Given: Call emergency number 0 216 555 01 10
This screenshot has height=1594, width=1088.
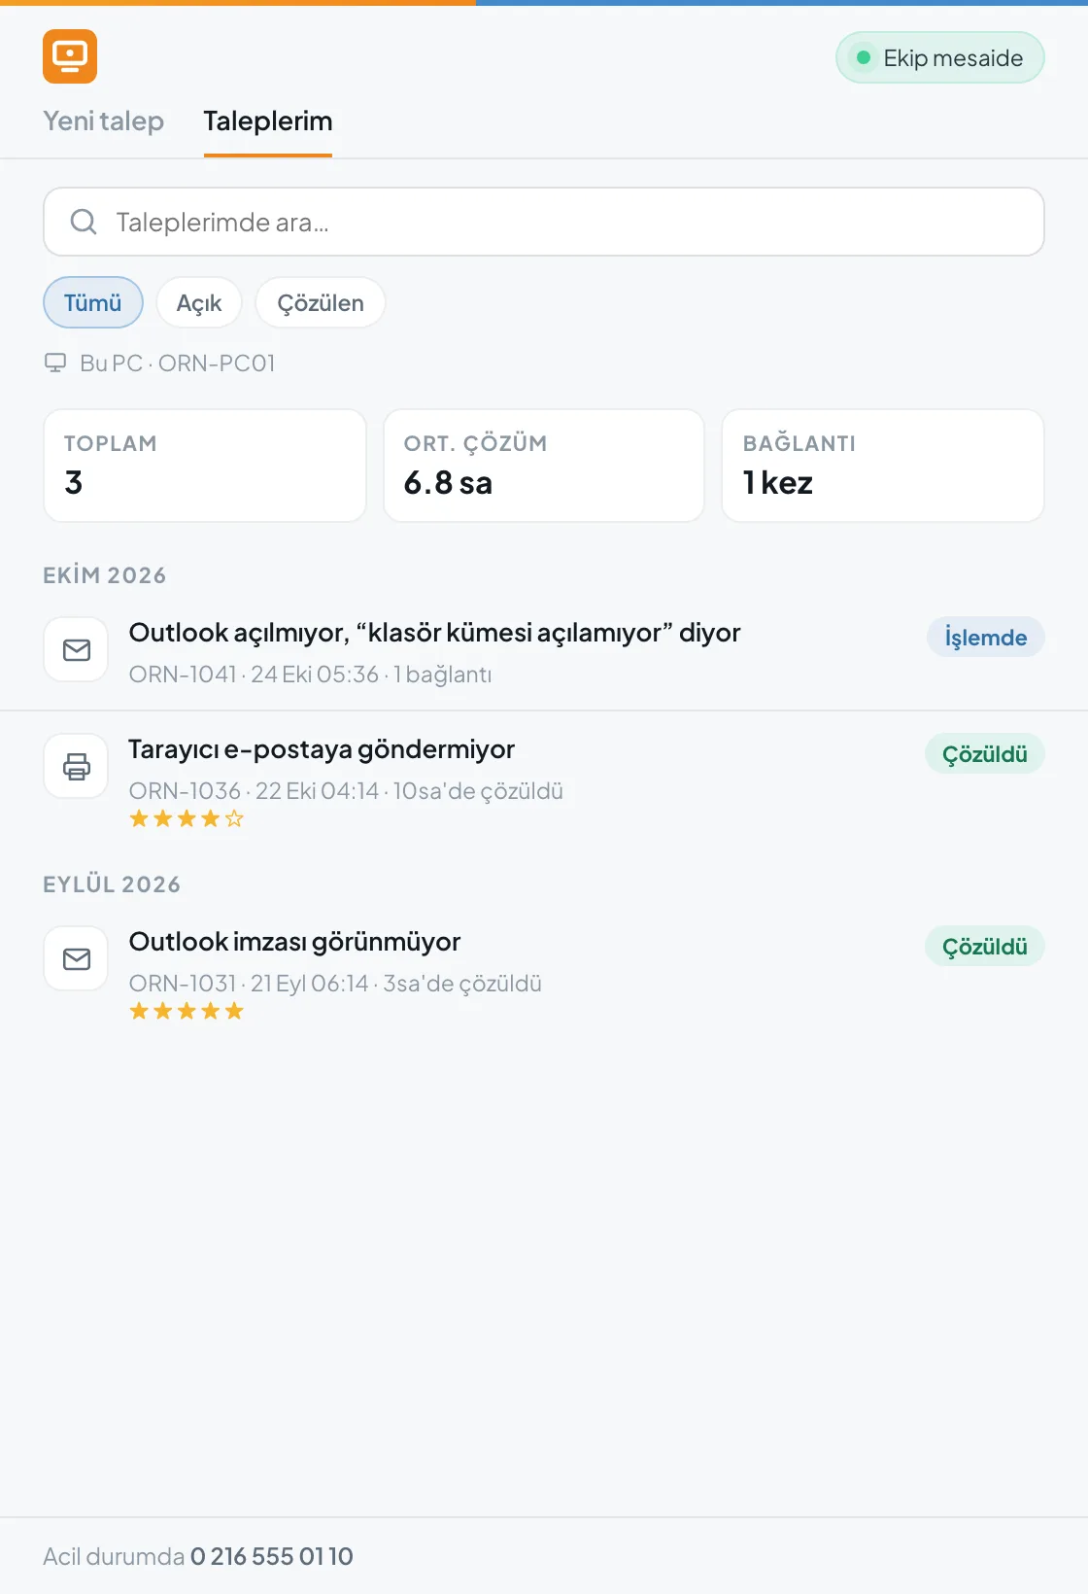Looking at the screenshot, I should pyautogui.click(x=272, y=1556).
